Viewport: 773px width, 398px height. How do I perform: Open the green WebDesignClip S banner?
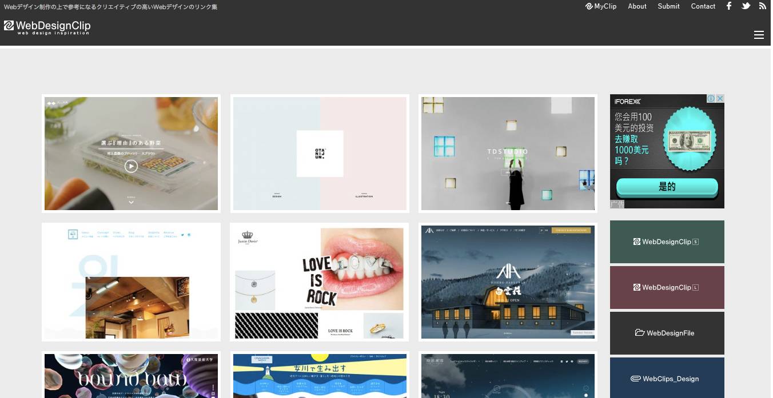coord(667,242)
